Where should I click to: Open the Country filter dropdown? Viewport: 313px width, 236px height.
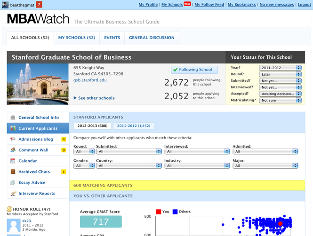tap(129, 165)
